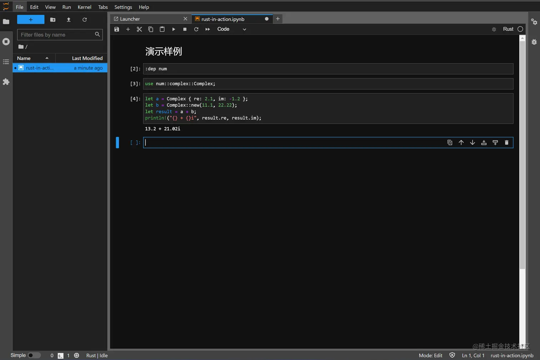Insert a cell below the active cell
This screenshot has height=360, width=540.
point(495,143)
